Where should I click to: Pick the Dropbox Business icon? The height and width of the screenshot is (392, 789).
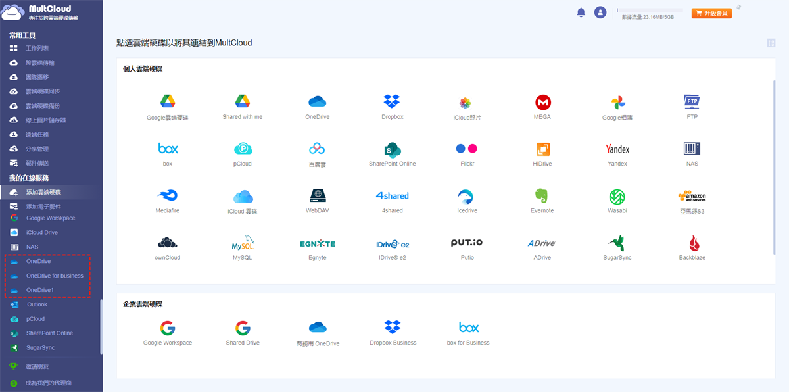[393, 327]
